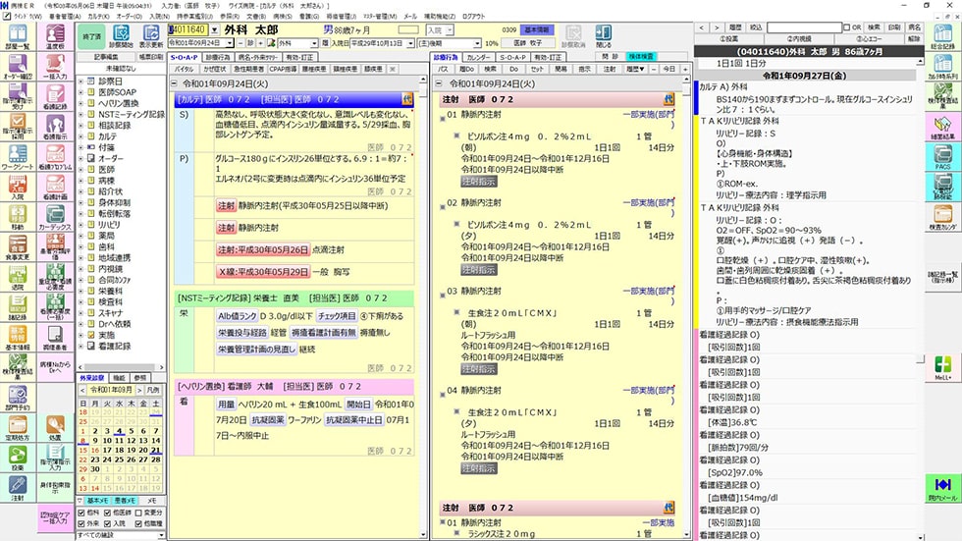962x541 pixels.
Task: Toggle the 他科 checkbox
Action: pos(80,513)
